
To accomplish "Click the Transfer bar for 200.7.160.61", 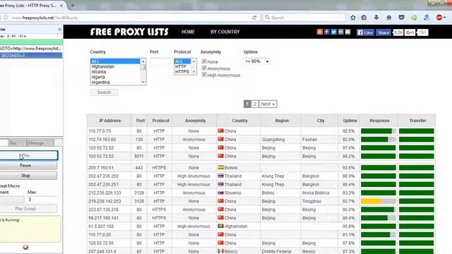I will 416,168.
